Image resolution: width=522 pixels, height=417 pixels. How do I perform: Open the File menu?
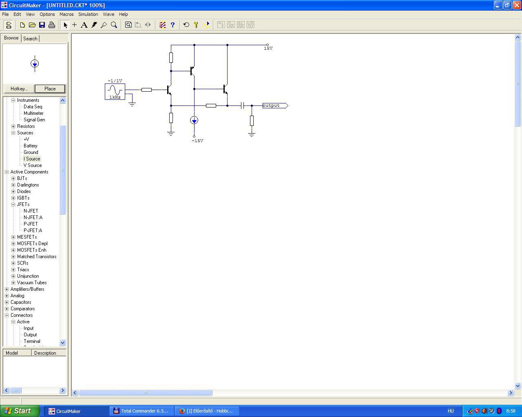(x=5, y=14)
